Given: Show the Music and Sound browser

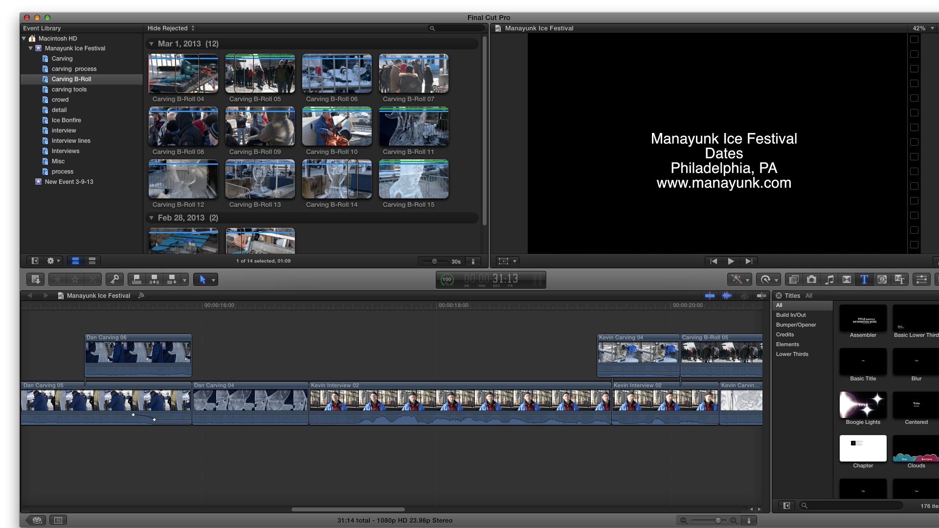Looking at the screenshot, I should pyautogui.click(x=829, y=280).
